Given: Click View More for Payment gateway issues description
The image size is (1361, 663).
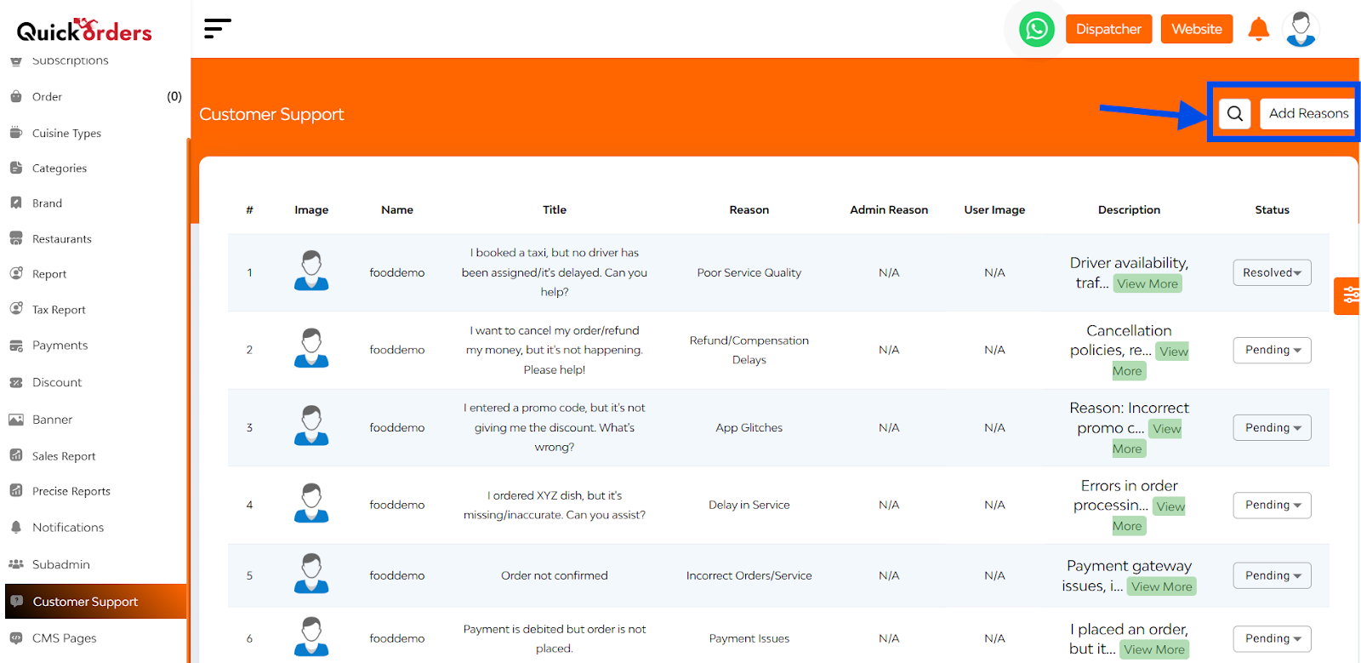Looking at the screenshot, I should pyautogui.click(x=1161, y=586).
